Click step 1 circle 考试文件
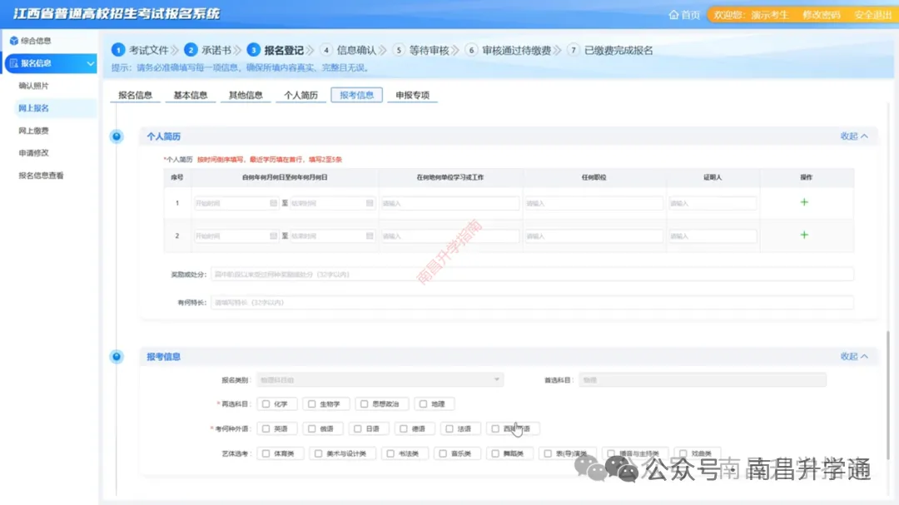Screen dimensions: 899x505 (117, 51)
